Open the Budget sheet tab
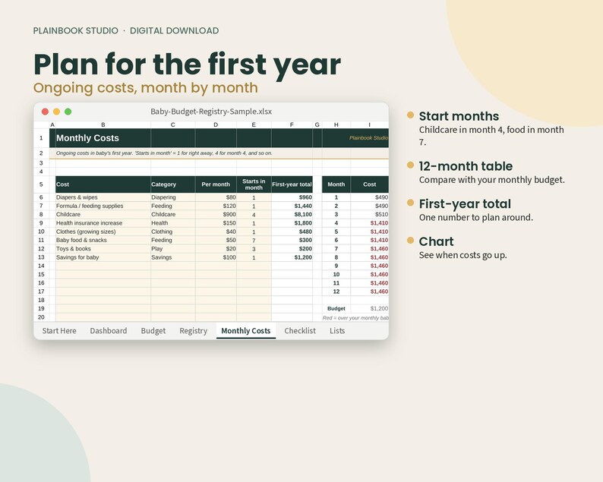 [x=153, y=330]
